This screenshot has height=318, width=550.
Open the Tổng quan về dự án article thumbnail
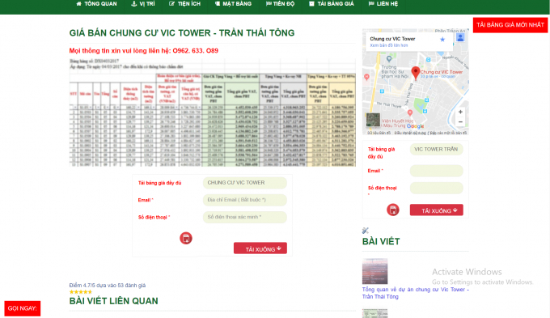[x=374, y=271]
